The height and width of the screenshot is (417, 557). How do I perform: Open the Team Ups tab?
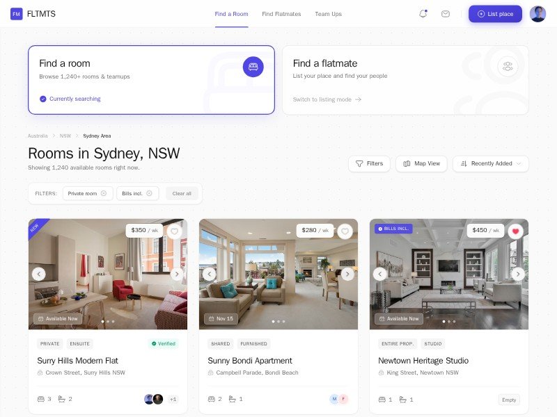(x=328, y=14)
